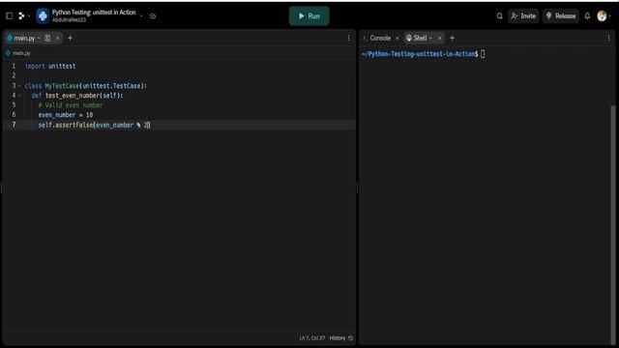Click line number 2 in gutter

[14, 75]
